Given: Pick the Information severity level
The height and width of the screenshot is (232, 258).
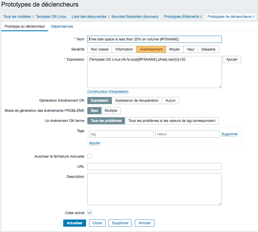Looking at the screenshot, I should (x=124, y=49).
